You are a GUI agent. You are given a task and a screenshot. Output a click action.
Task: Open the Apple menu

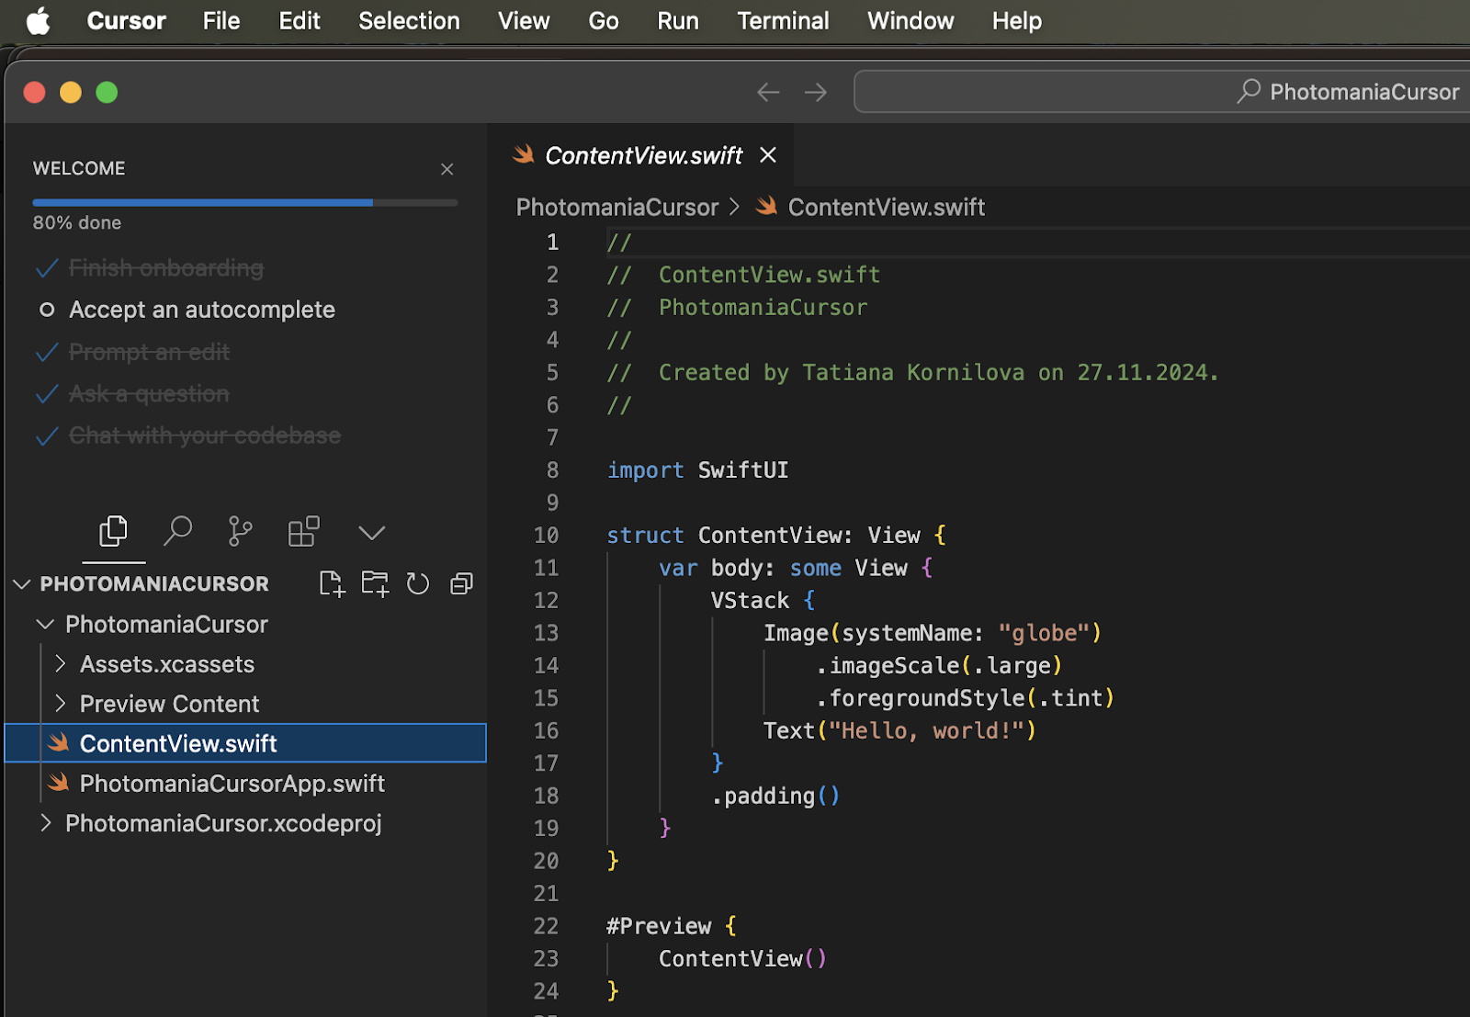(39, 20)
